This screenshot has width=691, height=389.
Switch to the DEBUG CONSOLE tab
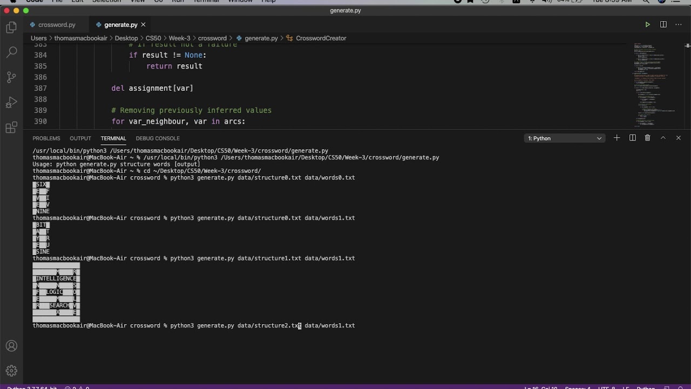point(158,138)
